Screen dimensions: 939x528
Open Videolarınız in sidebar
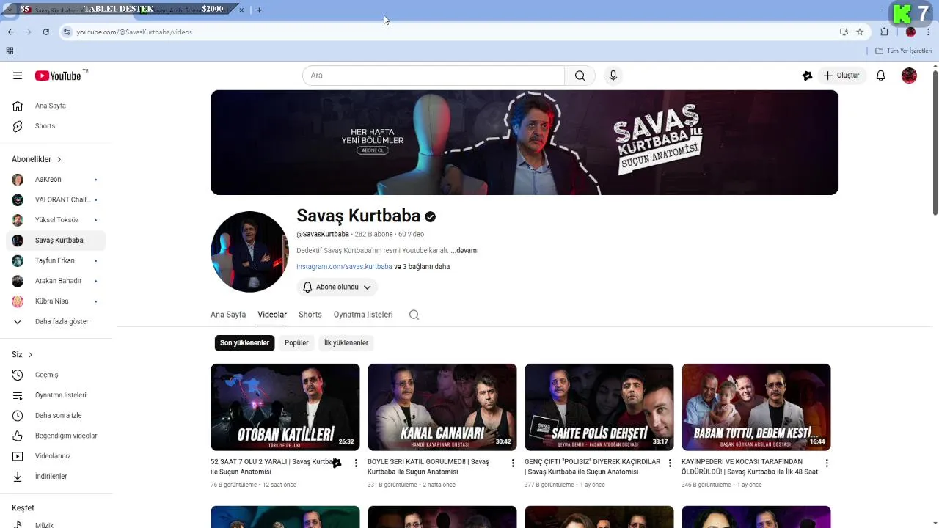[56, 456]
